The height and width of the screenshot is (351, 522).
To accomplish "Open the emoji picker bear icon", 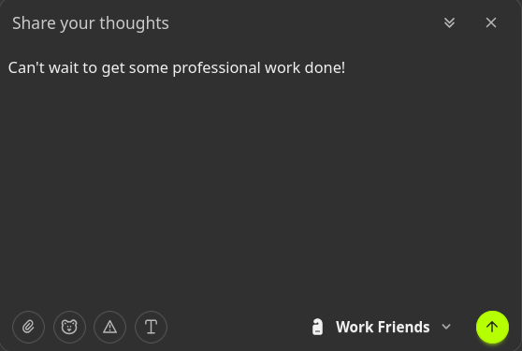I will 69,327.
